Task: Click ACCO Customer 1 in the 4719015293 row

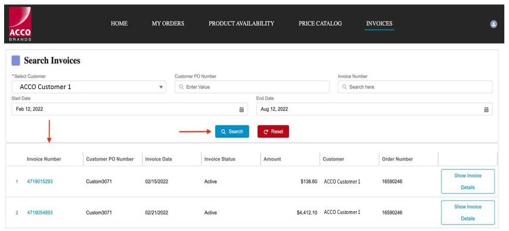Action: tap(342, 181)
